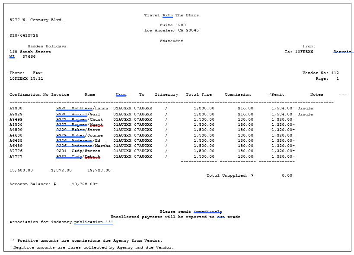Select confirmation number A4599
The height and width of the screenshot is (255, 354).
pos(16,130)
